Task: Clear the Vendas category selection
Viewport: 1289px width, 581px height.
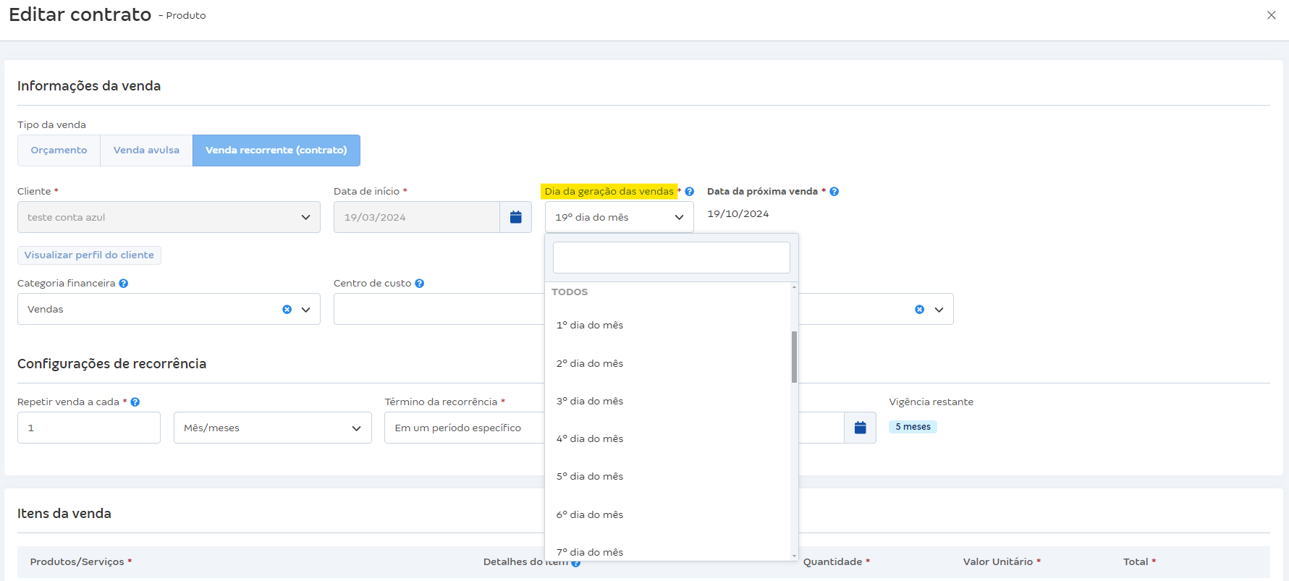Action: pos(287,310)
